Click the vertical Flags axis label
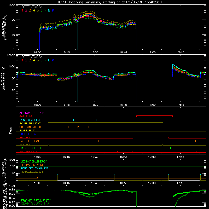The height and width of the screenshot is (209, 209). pos(10,130)
